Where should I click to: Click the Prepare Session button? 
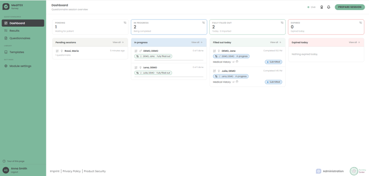pos(350,7)
